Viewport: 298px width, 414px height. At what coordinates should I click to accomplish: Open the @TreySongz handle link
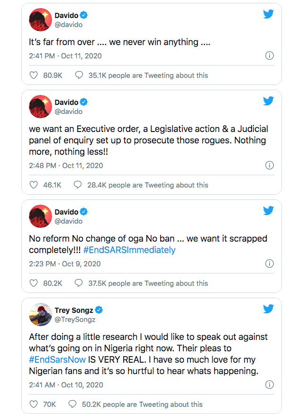[75, 320]
